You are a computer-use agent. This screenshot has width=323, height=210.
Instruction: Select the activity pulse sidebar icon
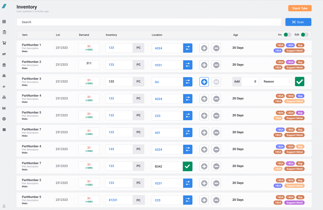[4, 86]
